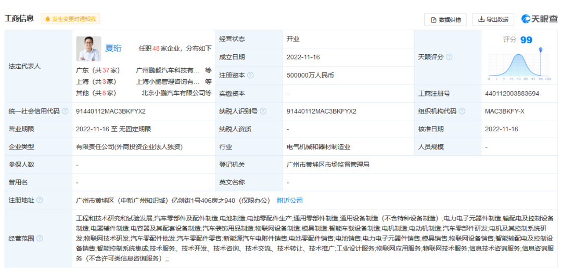Click help icon beside 组织机构代码

pyautogui.click(x=462, y=111)
